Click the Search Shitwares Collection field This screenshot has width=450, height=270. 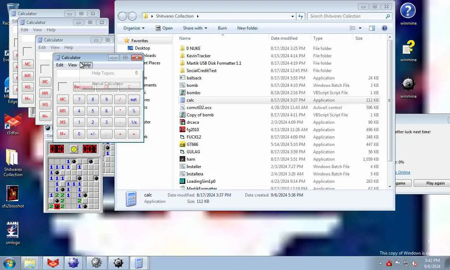(349, 16)
